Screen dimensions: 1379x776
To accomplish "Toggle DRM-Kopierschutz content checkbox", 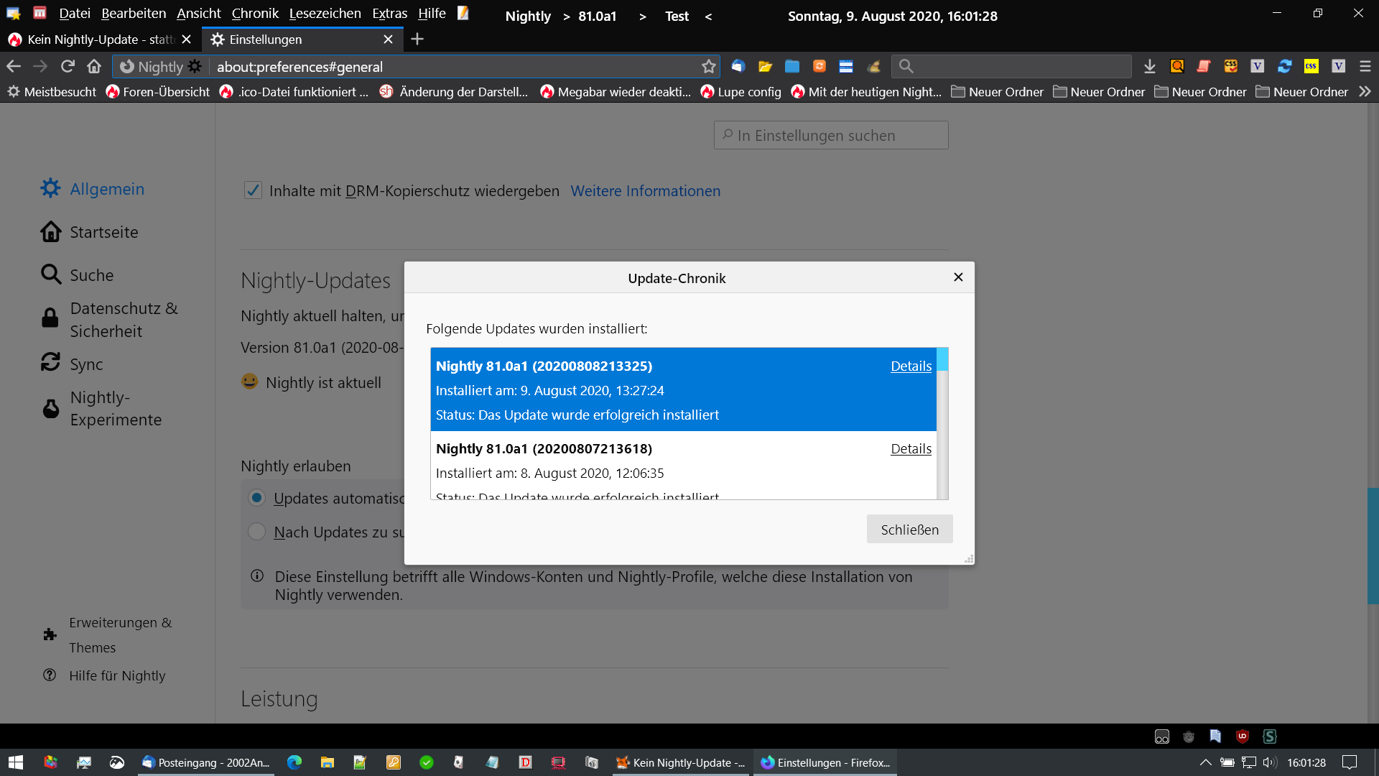I will click(x=253, y=190).
